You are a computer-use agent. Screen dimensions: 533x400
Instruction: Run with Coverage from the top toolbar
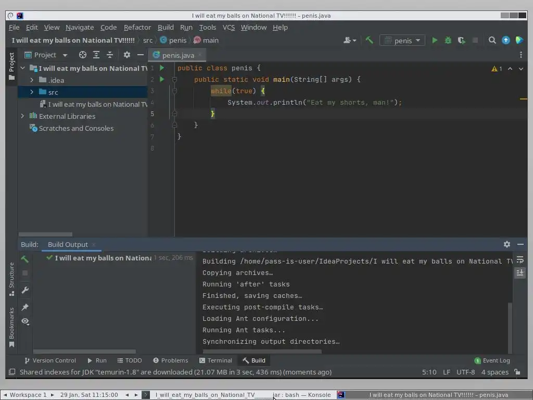pyautogui.click(x=461, y=40)
